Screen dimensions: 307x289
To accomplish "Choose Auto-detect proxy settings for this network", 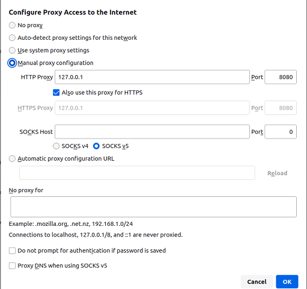I will point(12,38).
